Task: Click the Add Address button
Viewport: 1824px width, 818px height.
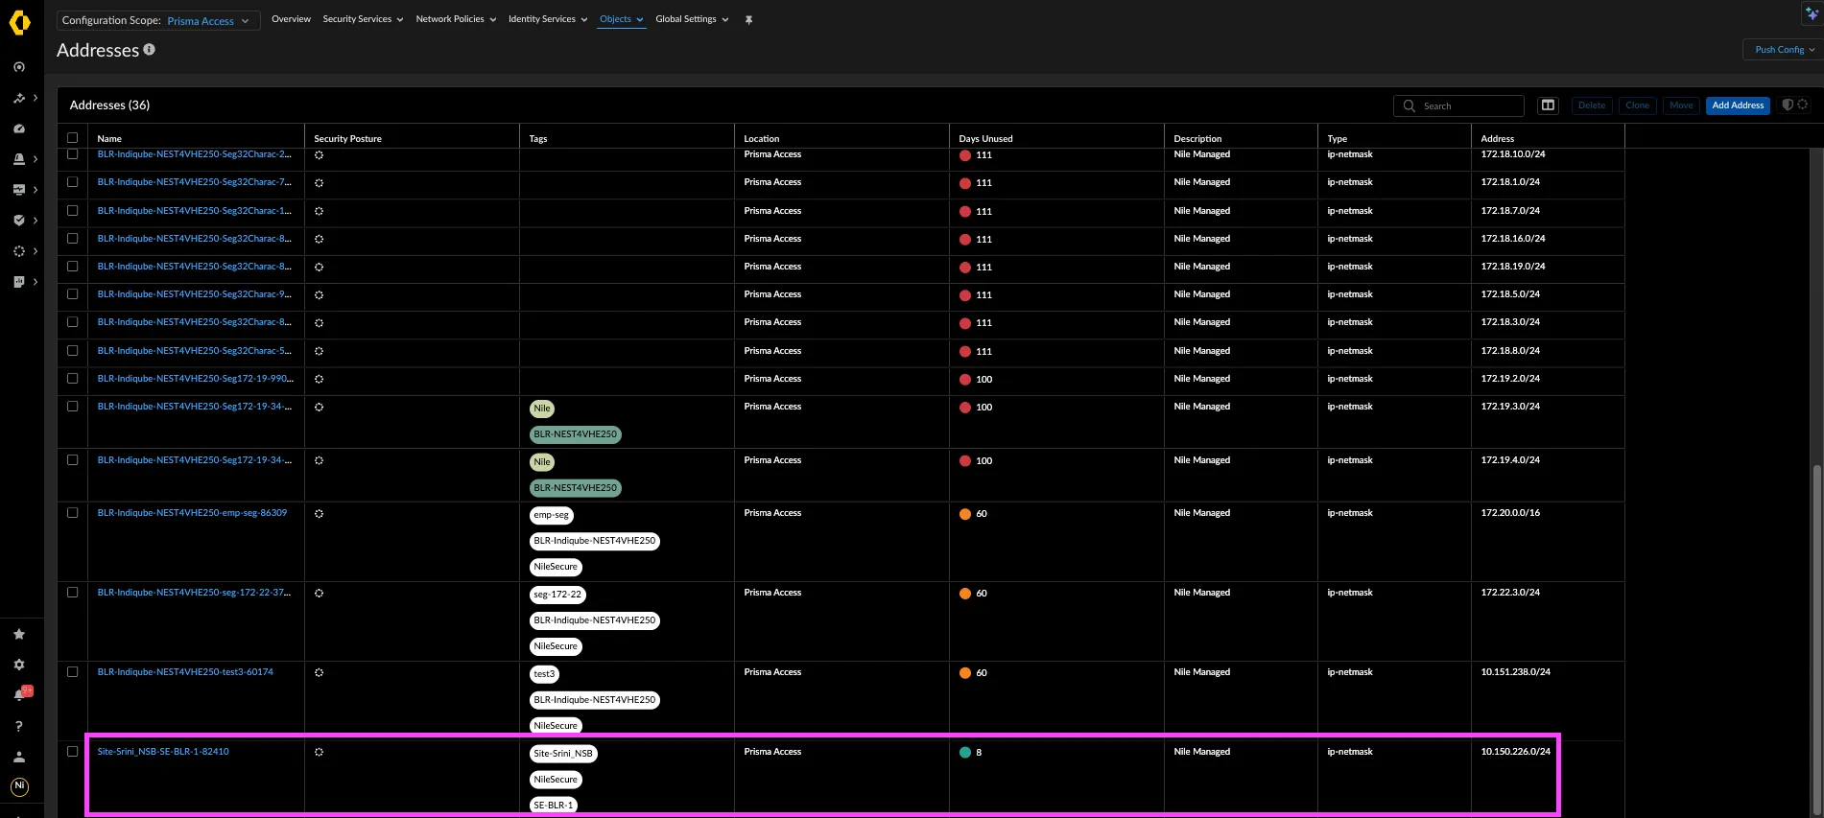Action: pos(1738,105)
